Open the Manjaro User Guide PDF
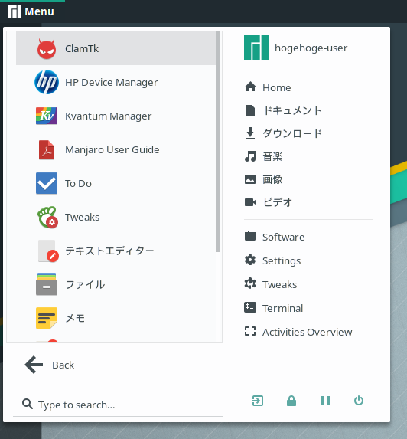This screenshot has height=439, width=407. point(116,150)
